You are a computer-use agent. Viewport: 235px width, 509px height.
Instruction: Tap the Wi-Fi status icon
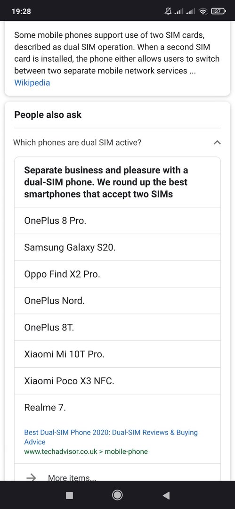pyautogui.click(x=203, y=12)
